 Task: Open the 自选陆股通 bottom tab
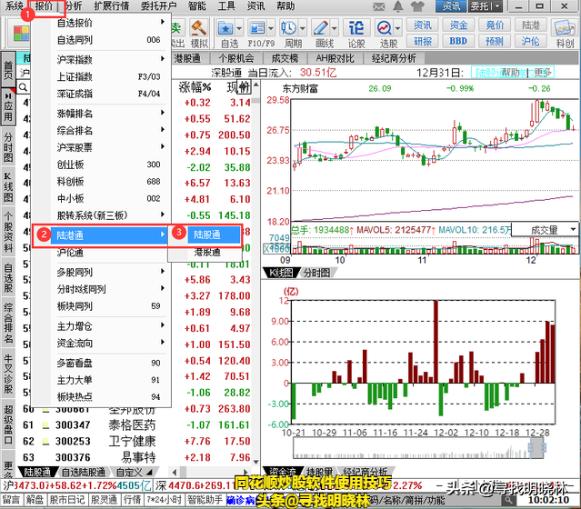coord(84,473)
